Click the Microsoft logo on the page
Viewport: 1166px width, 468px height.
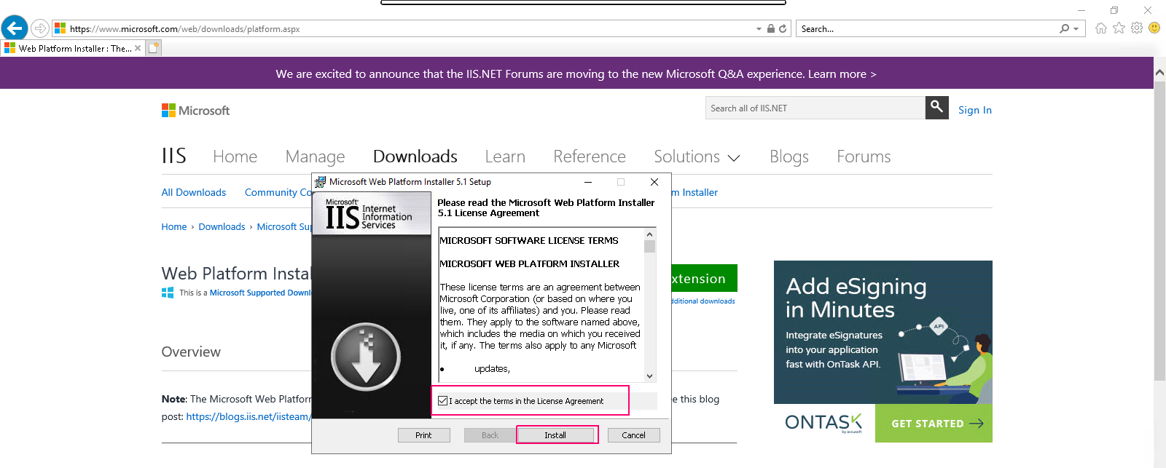click(195, 111)
